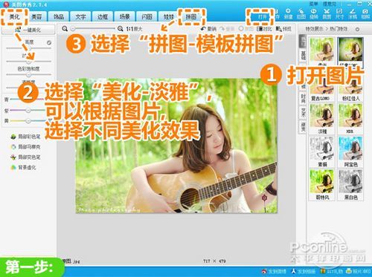The image size is (372, 277).
Task: Select the 涂鸦 doodle pen icon
Action: (353, 14)
